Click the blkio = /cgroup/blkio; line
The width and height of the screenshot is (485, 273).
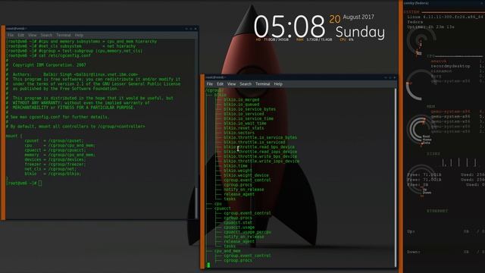point(53,174)
